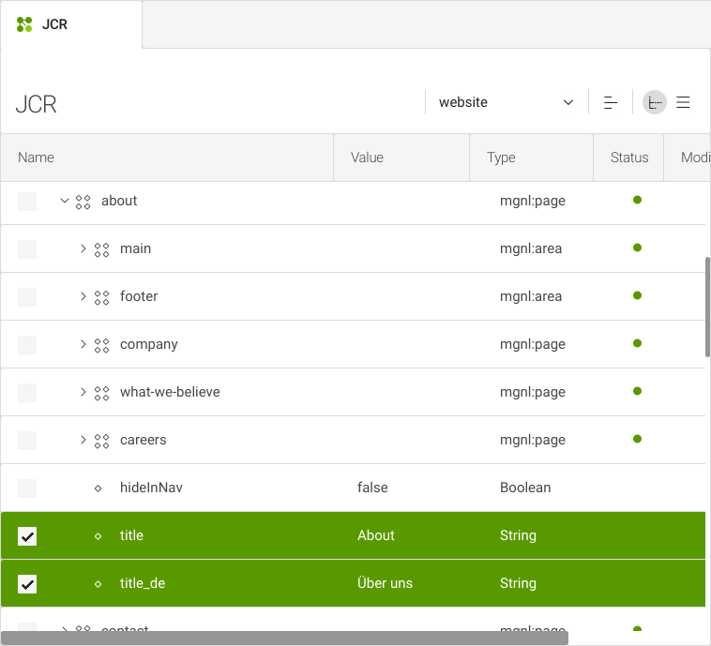Switch to list view icon

[683, 102]
